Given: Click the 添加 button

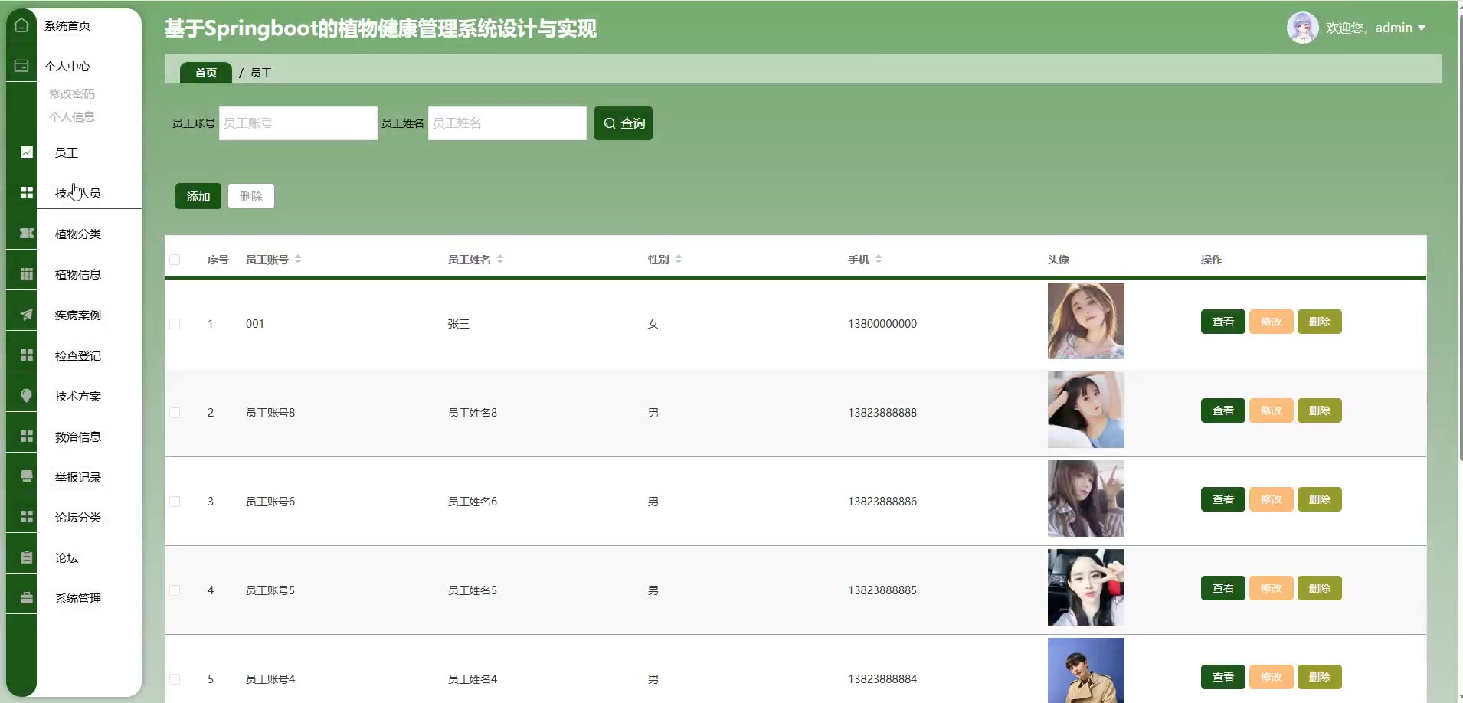Looking at the screenshot, I should 198,196.
